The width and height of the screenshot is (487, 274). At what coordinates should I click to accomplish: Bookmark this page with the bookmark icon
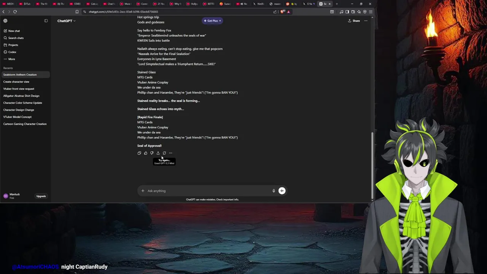click(77, 11)
